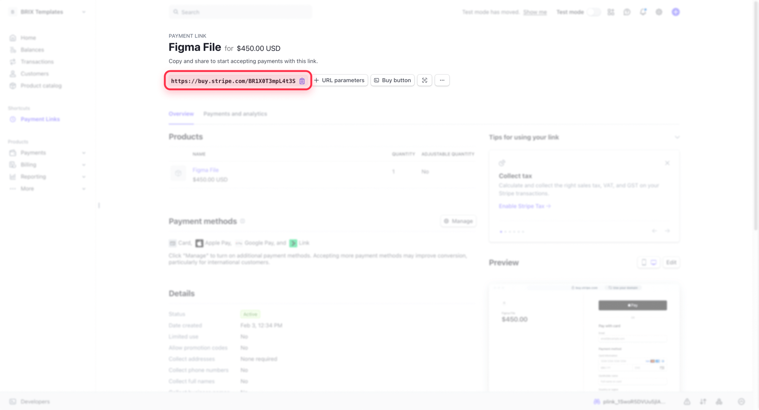This screenshot has height=410, width=759.
Task: Add URL parameters to the link
Action: point(340,80)
